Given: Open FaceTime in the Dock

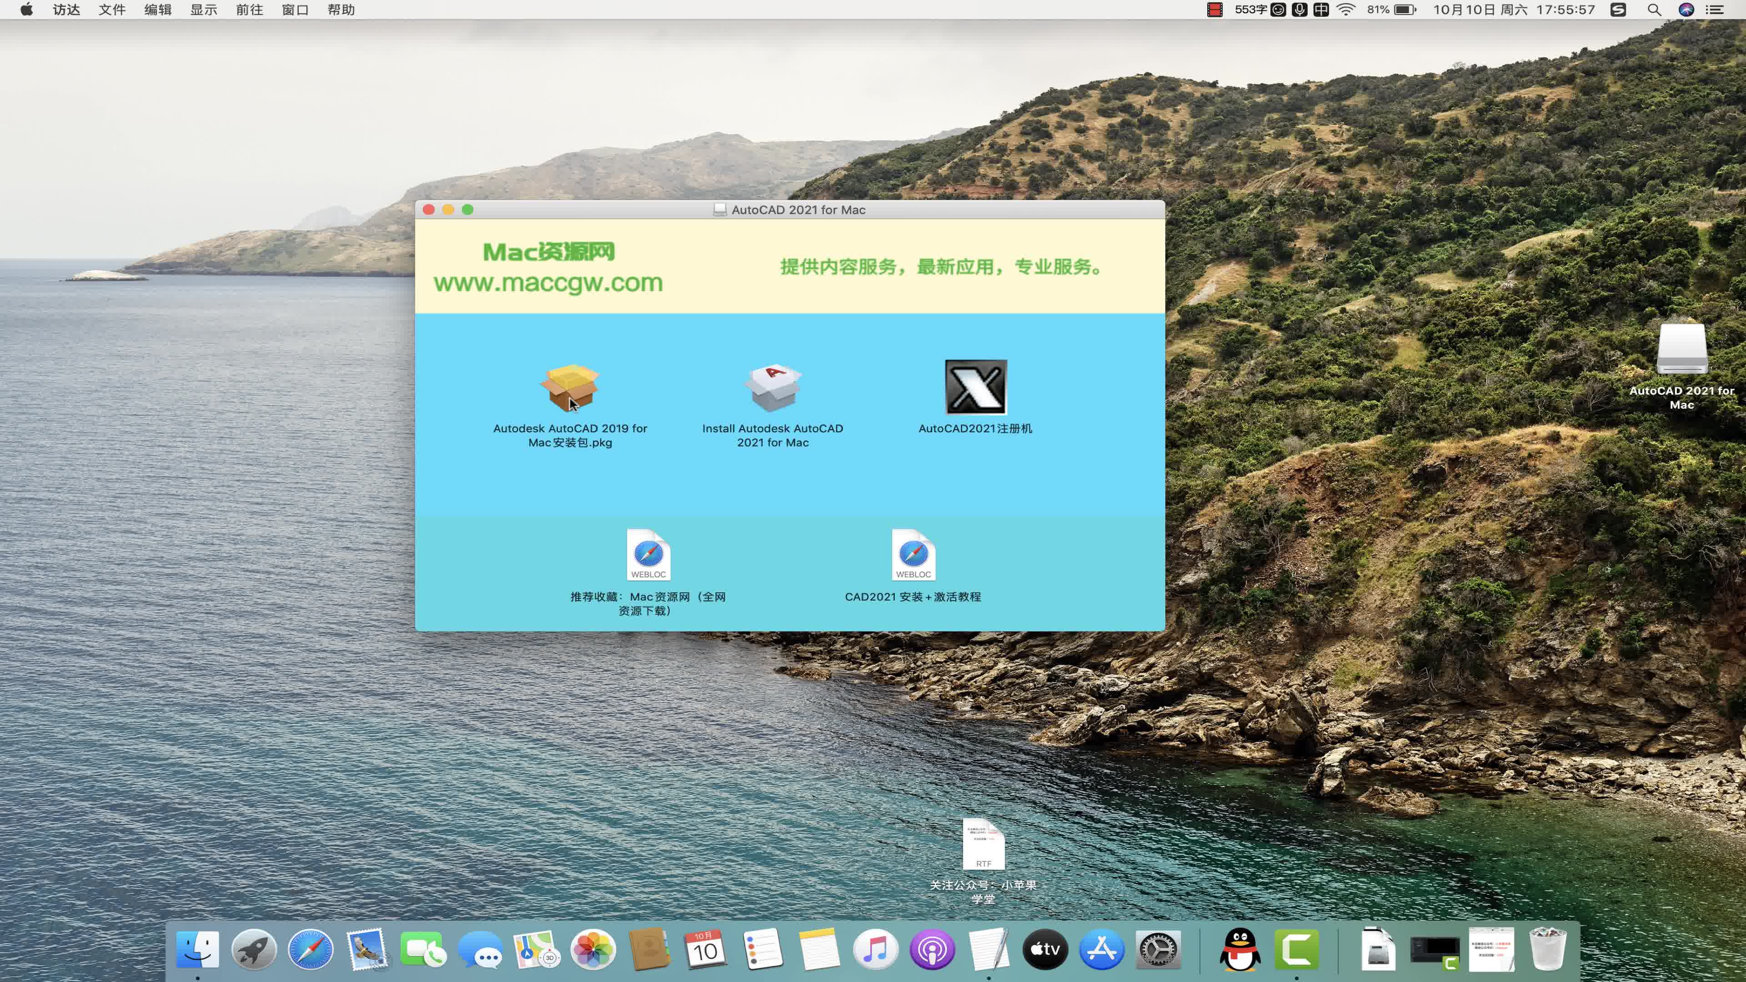Looking at the screenshot, I should (x=424, y=949).
